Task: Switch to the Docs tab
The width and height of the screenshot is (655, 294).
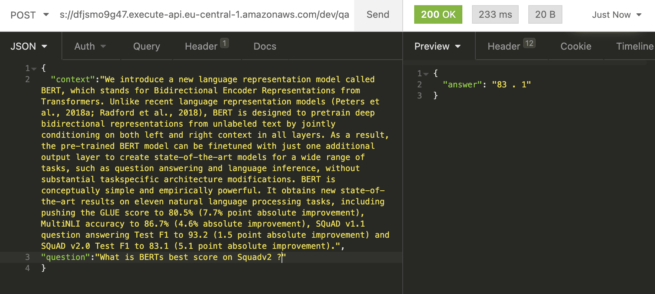Action: click(x=265, y=46)
